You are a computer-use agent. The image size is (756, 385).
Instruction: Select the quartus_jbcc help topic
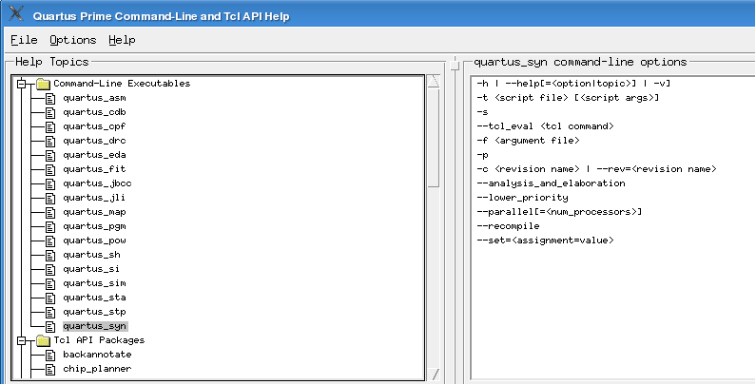coord(97,183)
